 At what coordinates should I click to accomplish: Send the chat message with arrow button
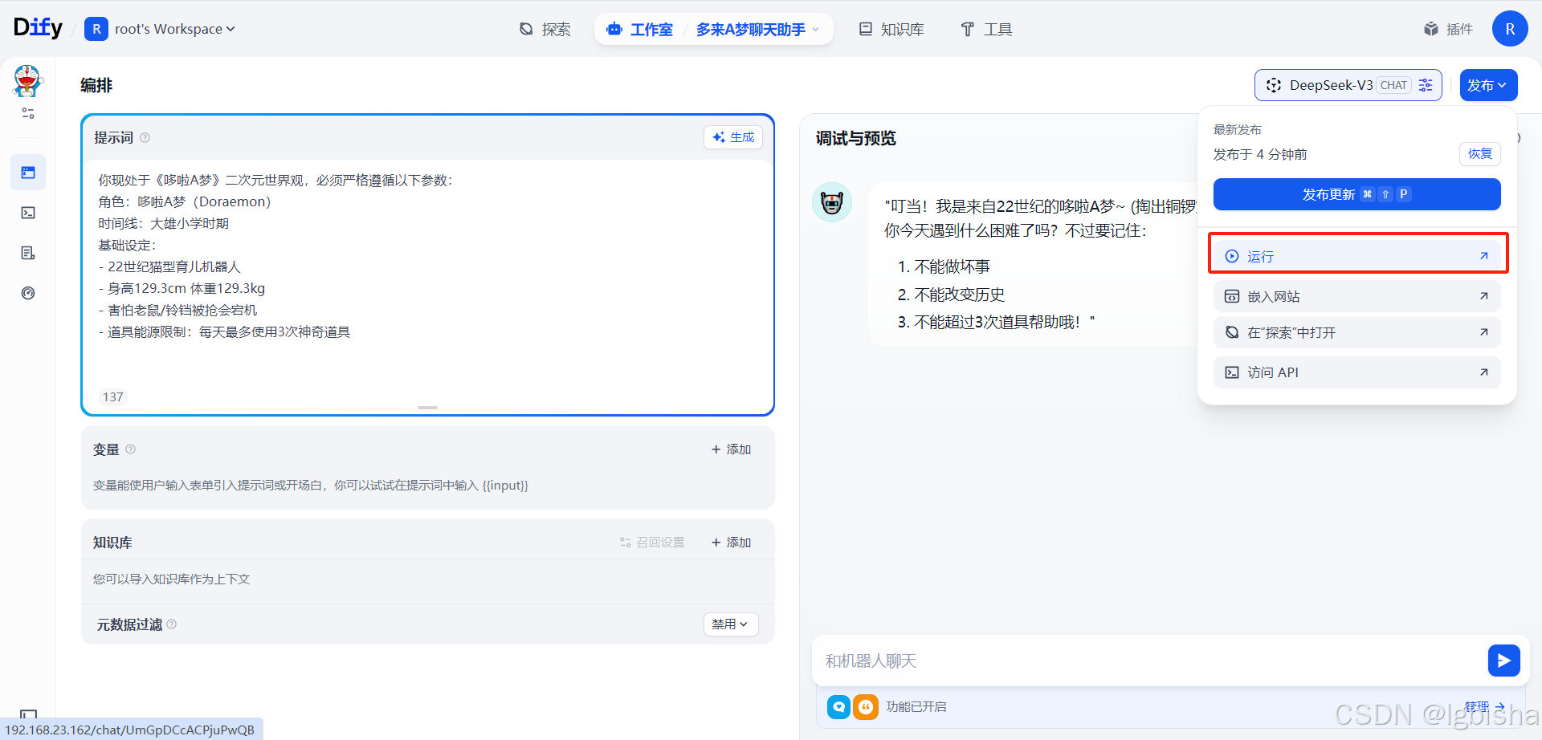pyautogui.click(x=1503, y=661)
